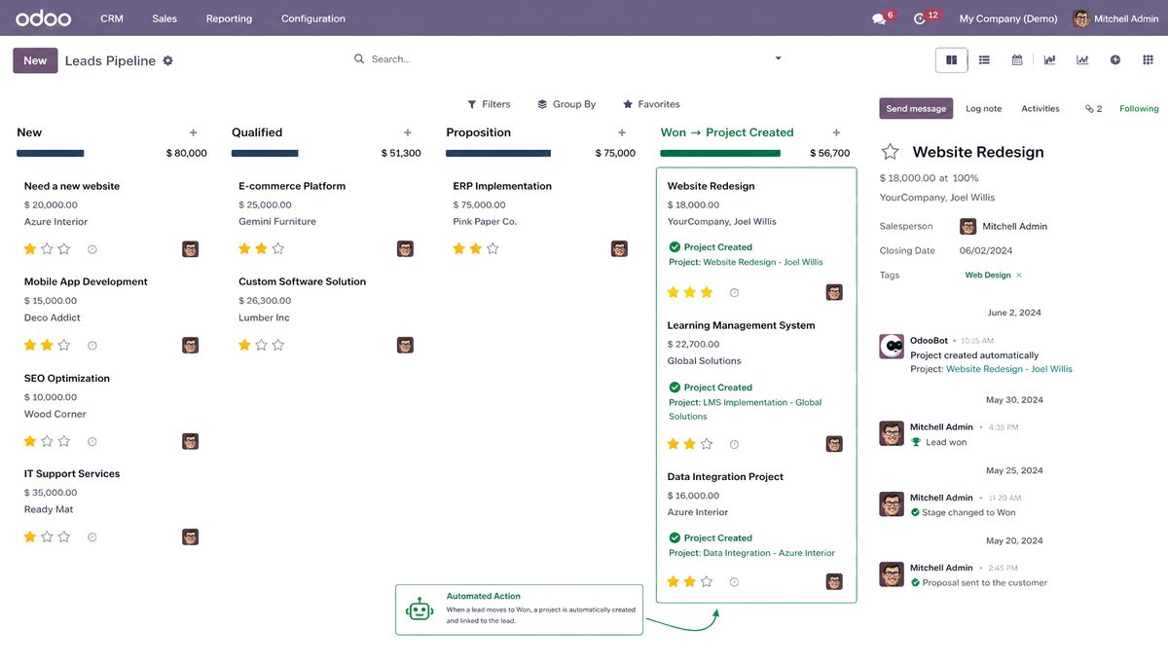Set second priority star on SEO Optimization card
1168x667 pixels.
[47, 441]
